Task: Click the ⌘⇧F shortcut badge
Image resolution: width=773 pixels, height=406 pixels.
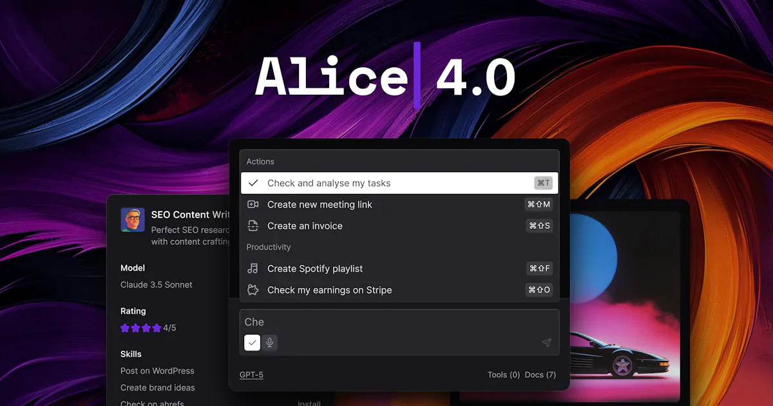Action: (540, 269)
